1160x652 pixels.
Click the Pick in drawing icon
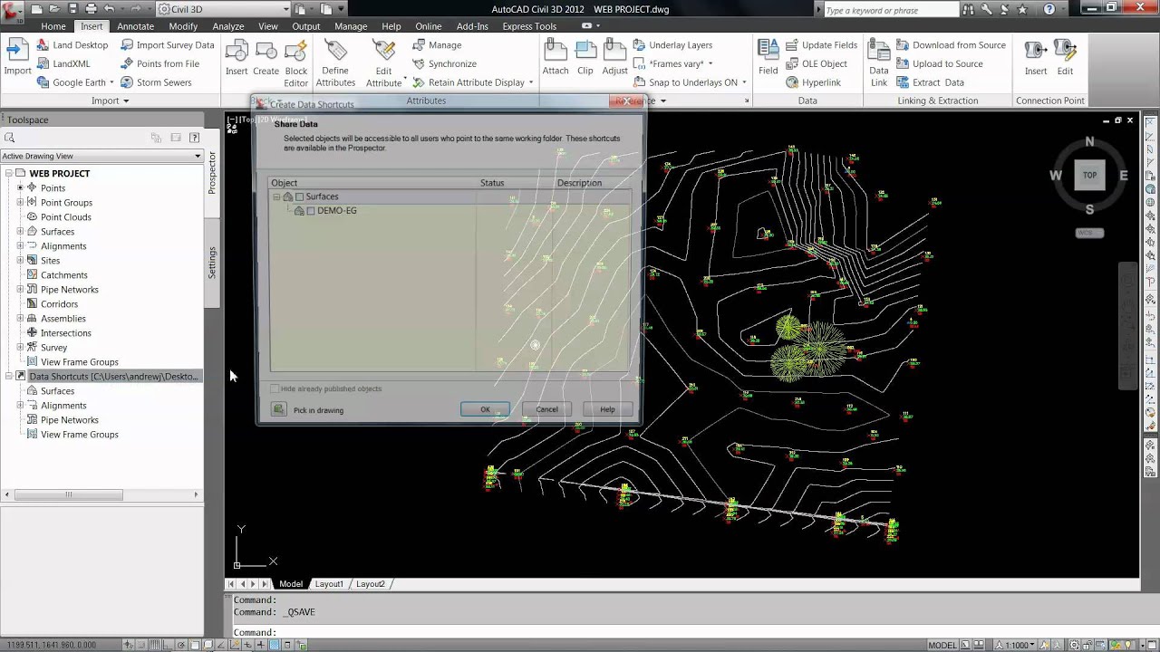pyautogui.click(x=279, y=410)
